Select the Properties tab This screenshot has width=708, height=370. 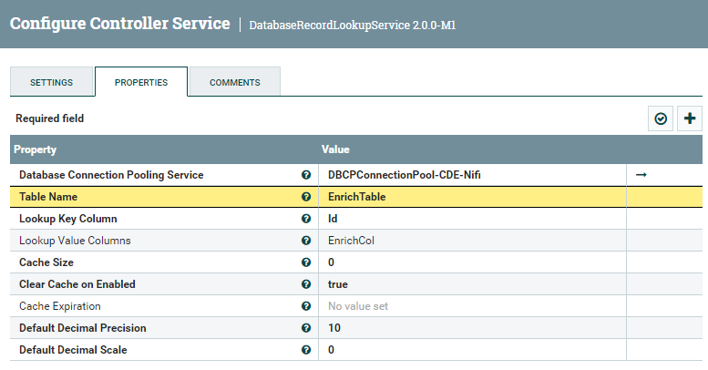141,82
